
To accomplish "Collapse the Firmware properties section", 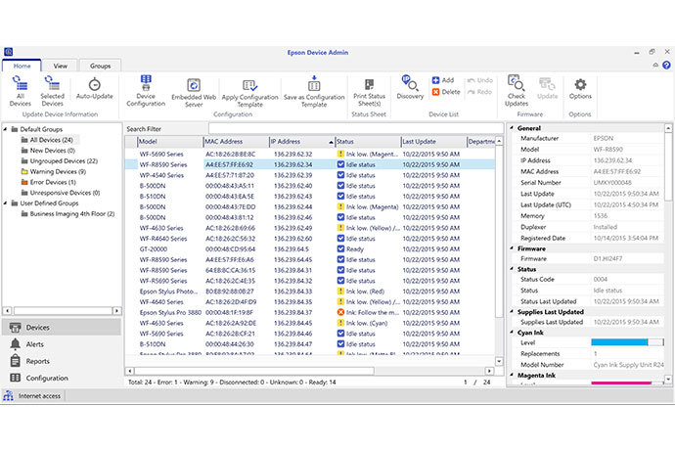I will coord(512,248).
